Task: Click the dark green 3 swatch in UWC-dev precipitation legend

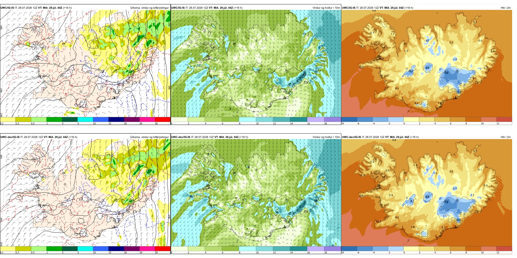Action: (x=70, y=248)
